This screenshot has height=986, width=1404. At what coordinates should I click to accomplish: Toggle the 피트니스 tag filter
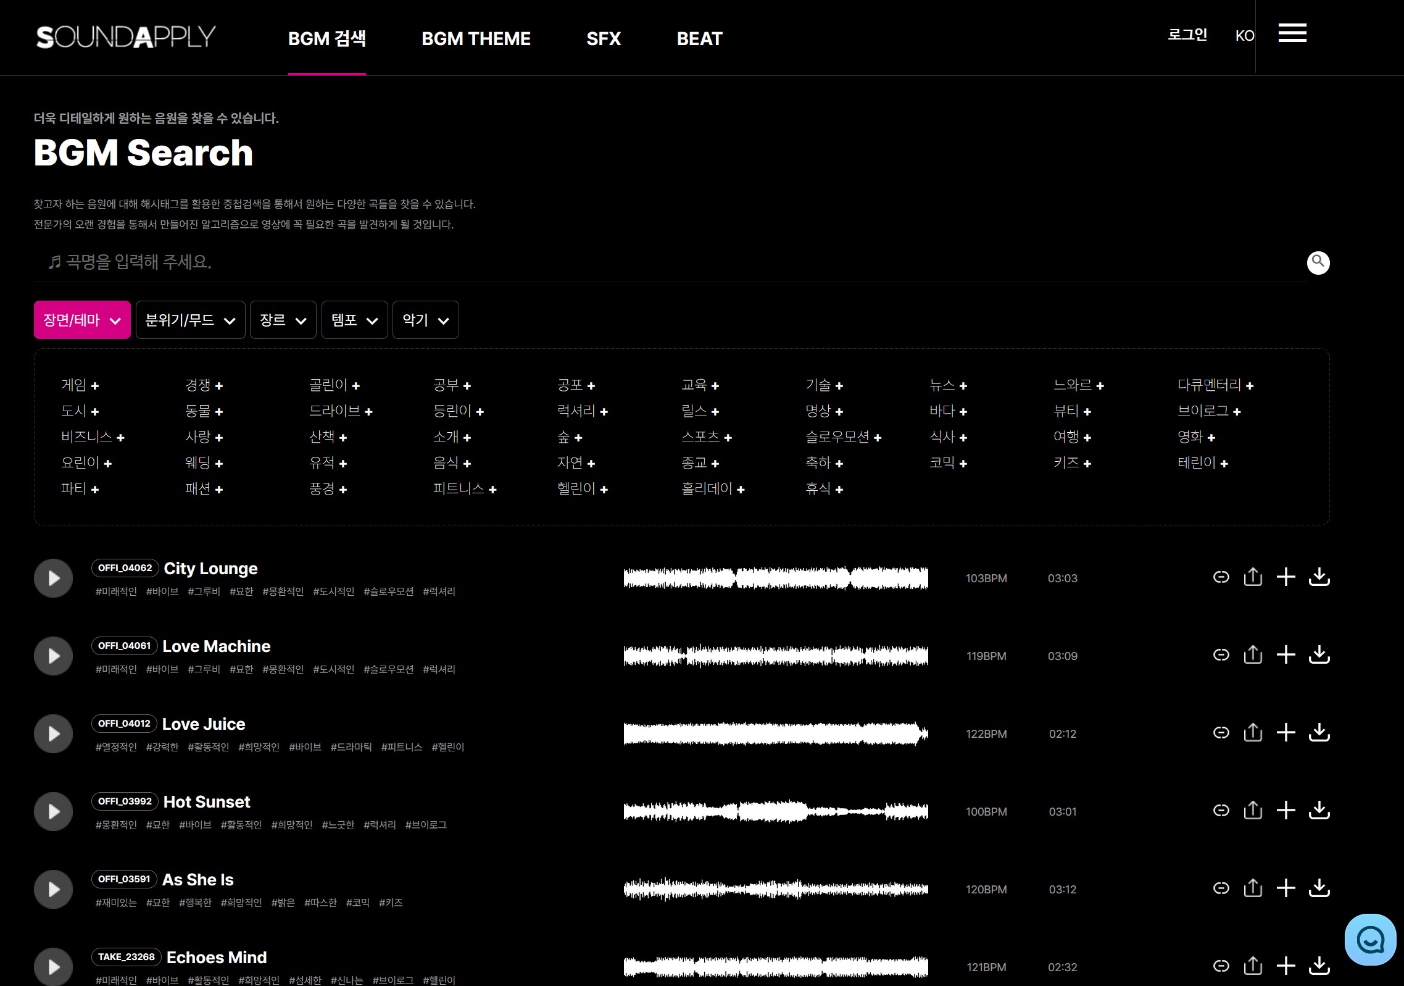coord(464,489)
